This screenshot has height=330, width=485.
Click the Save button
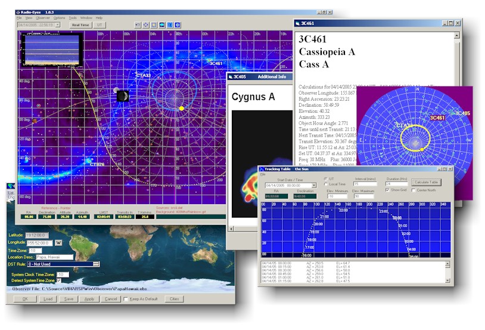69,299
